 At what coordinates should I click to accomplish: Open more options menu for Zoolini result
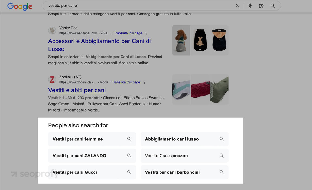pyautogui.click(x=145, y=82)
